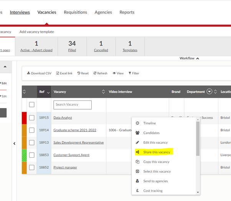Click the Search Vacancy input field
231x201 pixels.
(73, 105)
